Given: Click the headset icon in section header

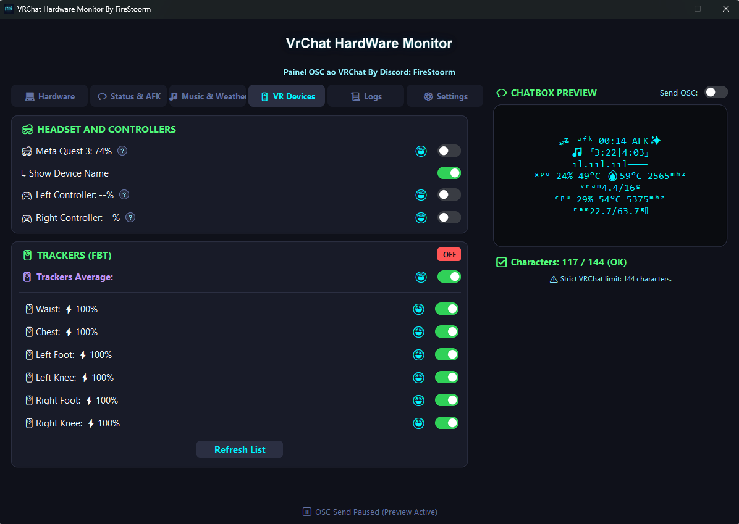Looking at the screenshot, I should point(27,130).
